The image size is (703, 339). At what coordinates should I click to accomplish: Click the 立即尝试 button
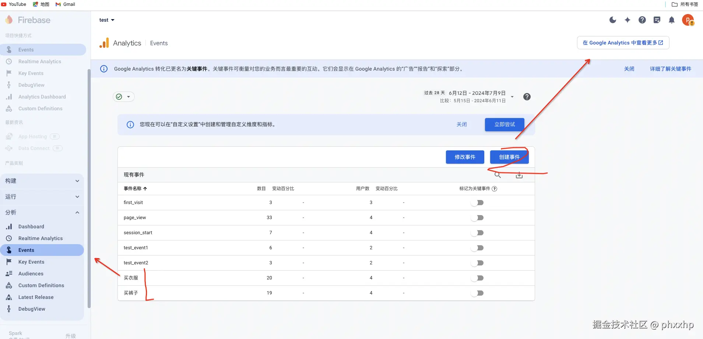pyautogui.click(x=505, y=125)
